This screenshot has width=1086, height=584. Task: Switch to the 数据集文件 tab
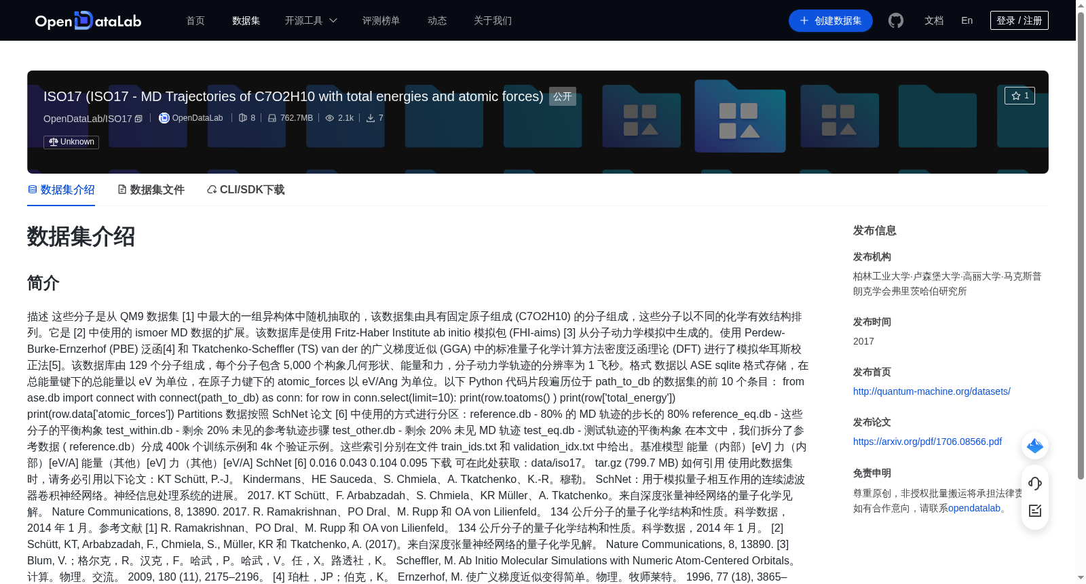[x=151, y=190]
